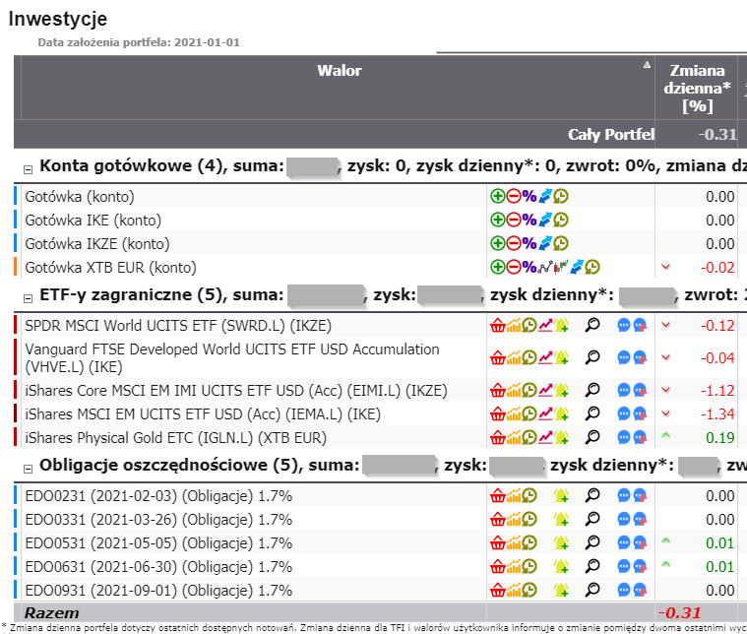
Task: Open history clock icon for Gotówka IKZE
Action: [561, 243]
